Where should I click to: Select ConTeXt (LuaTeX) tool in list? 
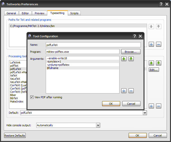[18, 85]
